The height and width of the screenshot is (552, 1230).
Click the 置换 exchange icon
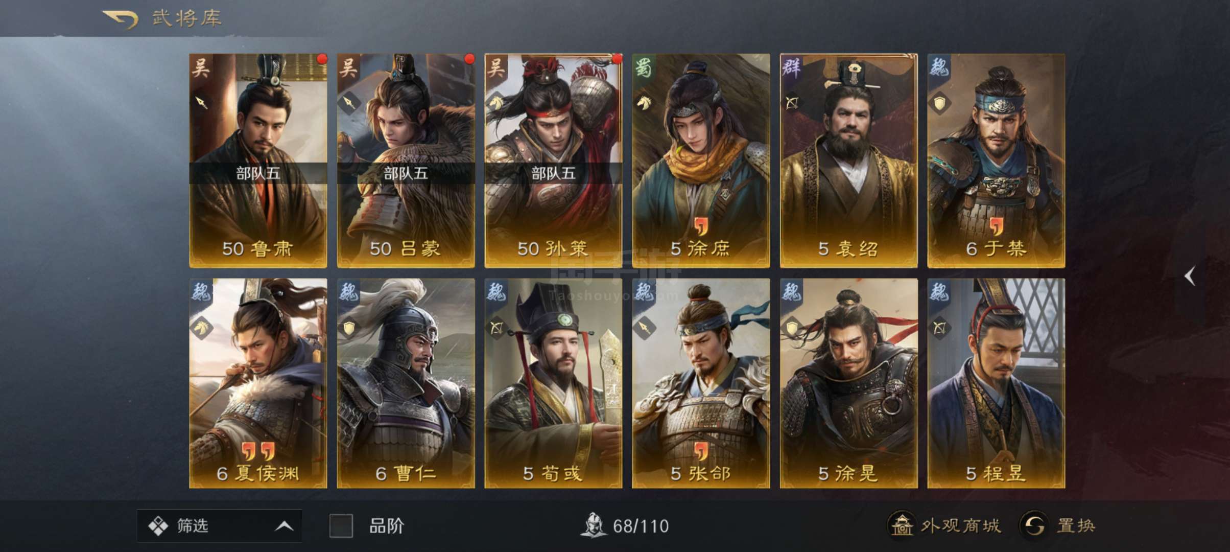pyautogui.click(x=1034, y=525)
